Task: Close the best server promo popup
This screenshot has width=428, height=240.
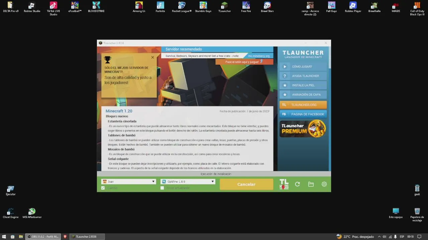Action: point(153,57)
